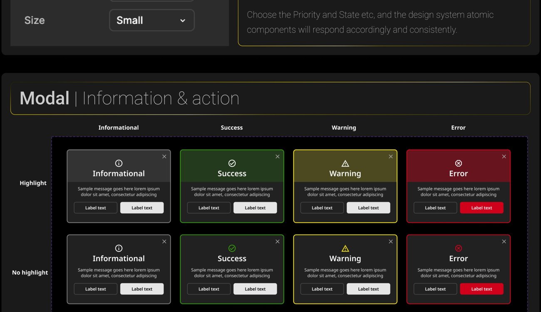This screenshot has width=541, height=312.
Task: Click the 'Choose the Priority and State' description text
Action: (x=370, y=22)
